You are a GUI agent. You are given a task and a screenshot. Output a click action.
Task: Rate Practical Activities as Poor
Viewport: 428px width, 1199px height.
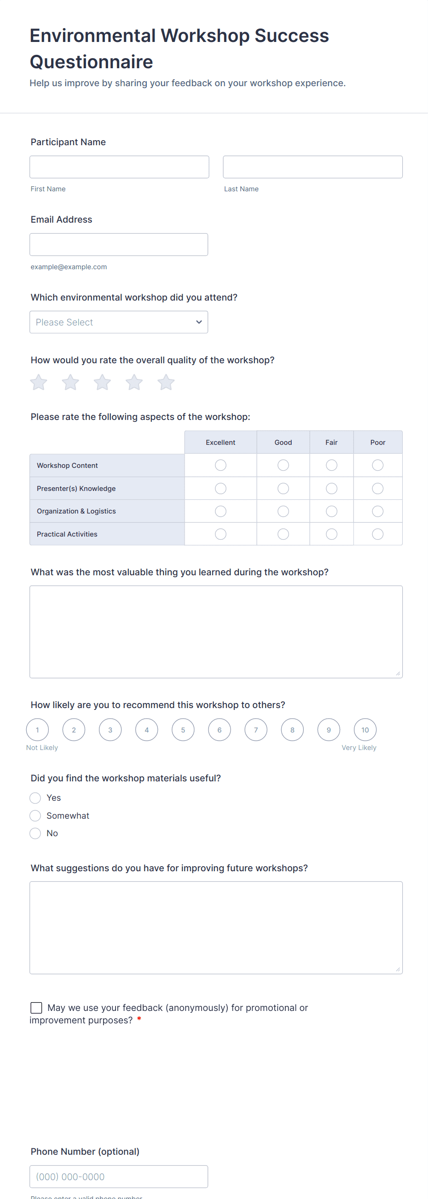378,534
